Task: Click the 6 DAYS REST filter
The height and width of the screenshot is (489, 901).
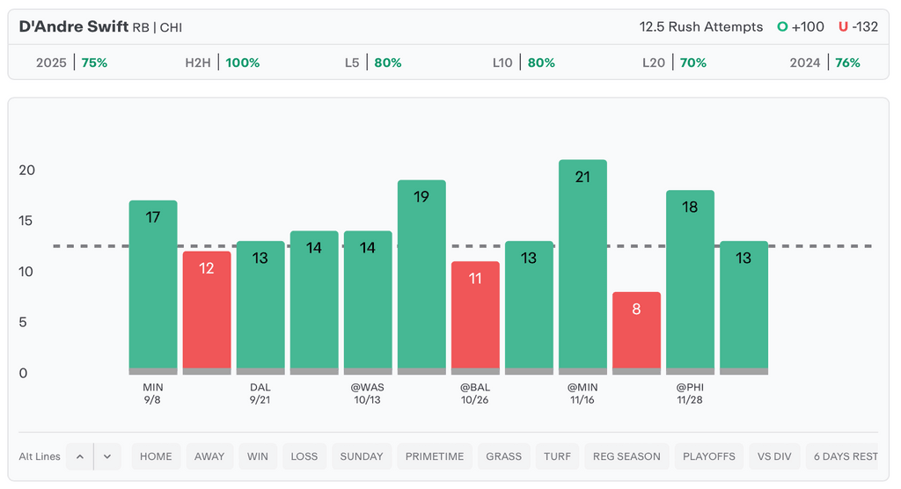Action: coord(846,456)
